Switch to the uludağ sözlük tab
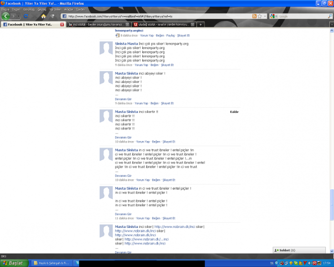Image resolution: width=334 pixels, height=267 pixels. tap(162, 24)
